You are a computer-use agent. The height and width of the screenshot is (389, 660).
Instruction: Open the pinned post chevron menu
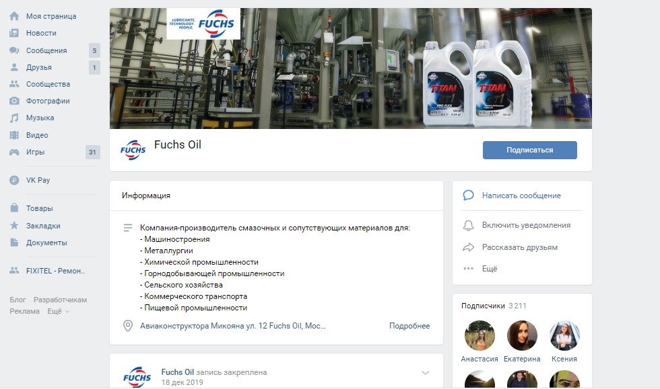coord(426,373)
